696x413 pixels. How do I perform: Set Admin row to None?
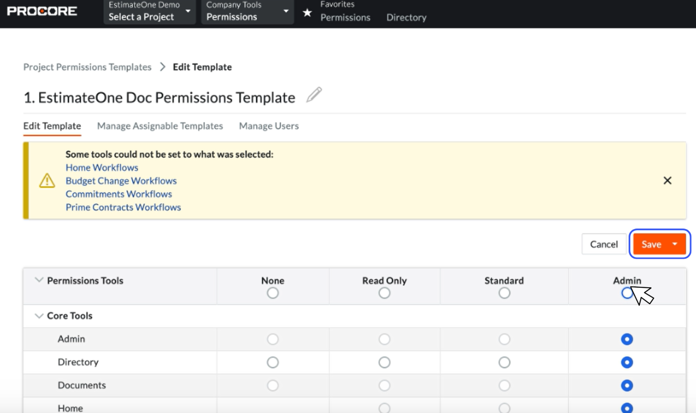(273, 339)
